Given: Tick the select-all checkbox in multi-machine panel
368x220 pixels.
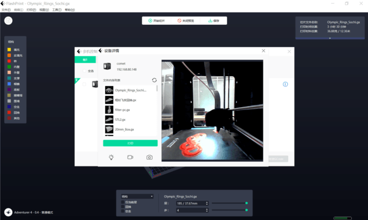Looking at the screenshot, I should 85,71.
